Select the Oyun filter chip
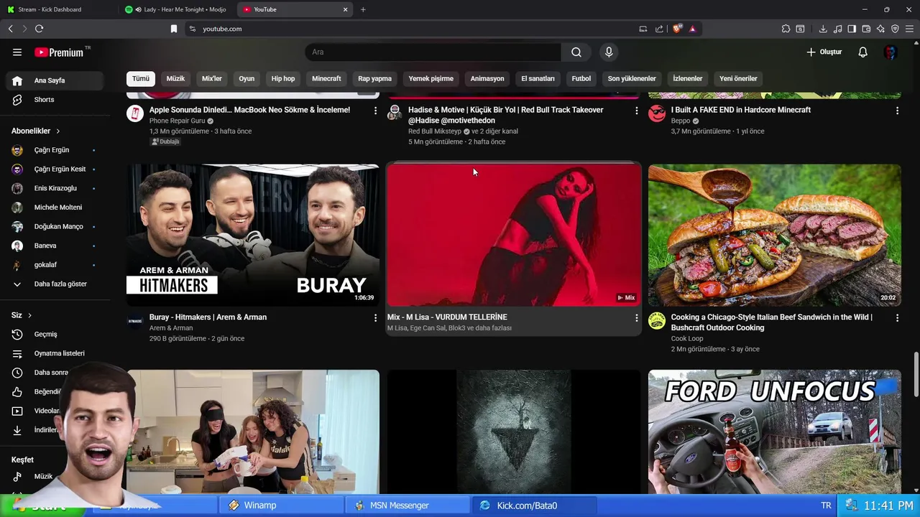This screenshot has width=920, height=517. click(x=247, y=79)
